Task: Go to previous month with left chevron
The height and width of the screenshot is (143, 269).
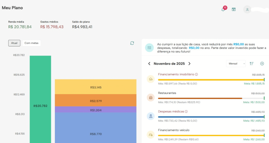Action: (149, 64)
